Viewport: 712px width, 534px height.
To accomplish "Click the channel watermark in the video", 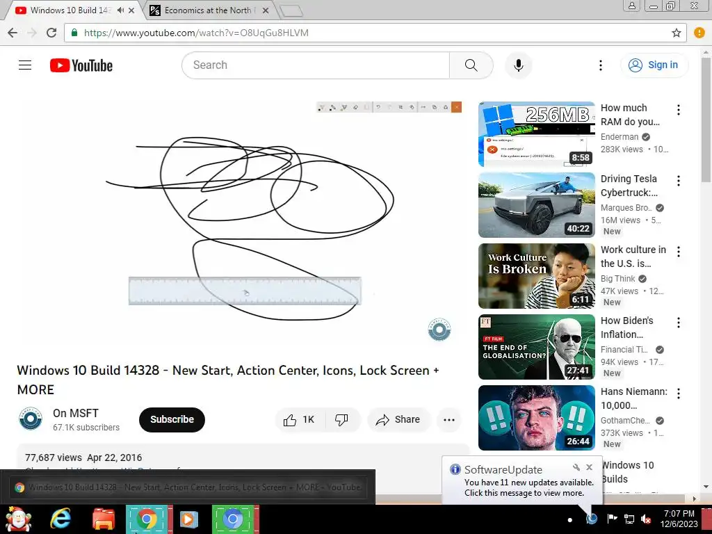I will [439, 330].
